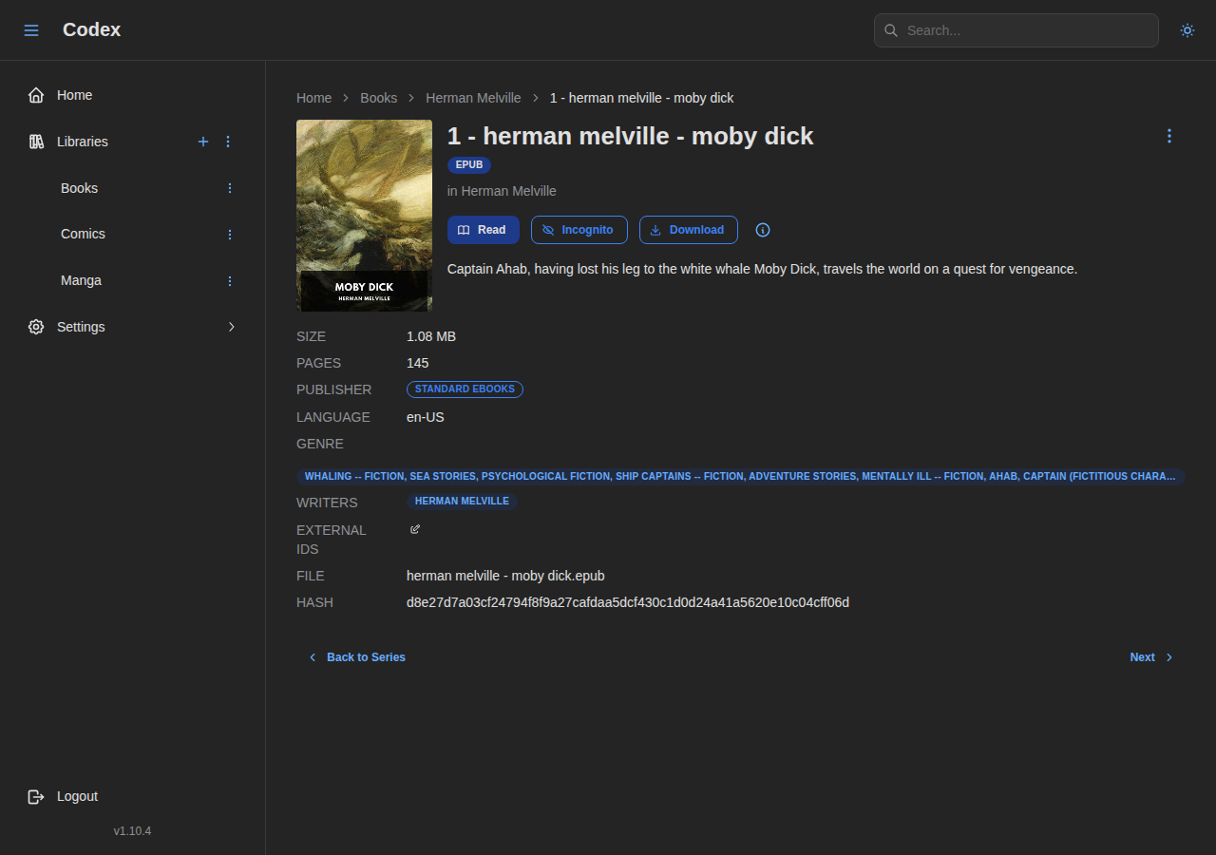The image size is (1216, 855).
Task: Open the external IDs link icon
Action: click(x=414, y=529)
